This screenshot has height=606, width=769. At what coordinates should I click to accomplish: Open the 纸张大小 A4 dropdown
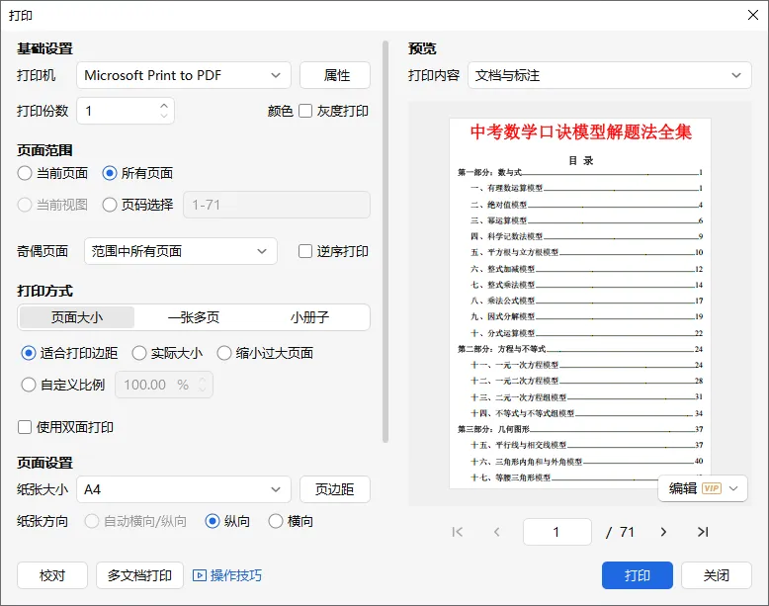184,489
